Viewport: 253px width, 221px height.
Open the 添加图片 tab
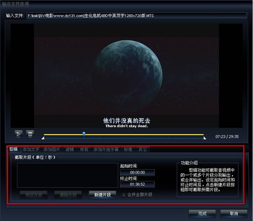(52, 149)
